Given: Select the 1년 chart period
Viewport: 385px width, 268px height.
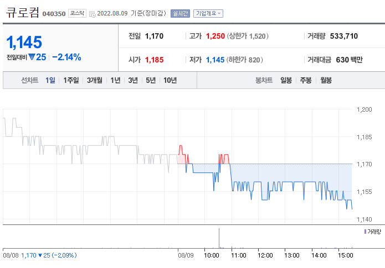Looking at the screenshot, I should 115,80.
